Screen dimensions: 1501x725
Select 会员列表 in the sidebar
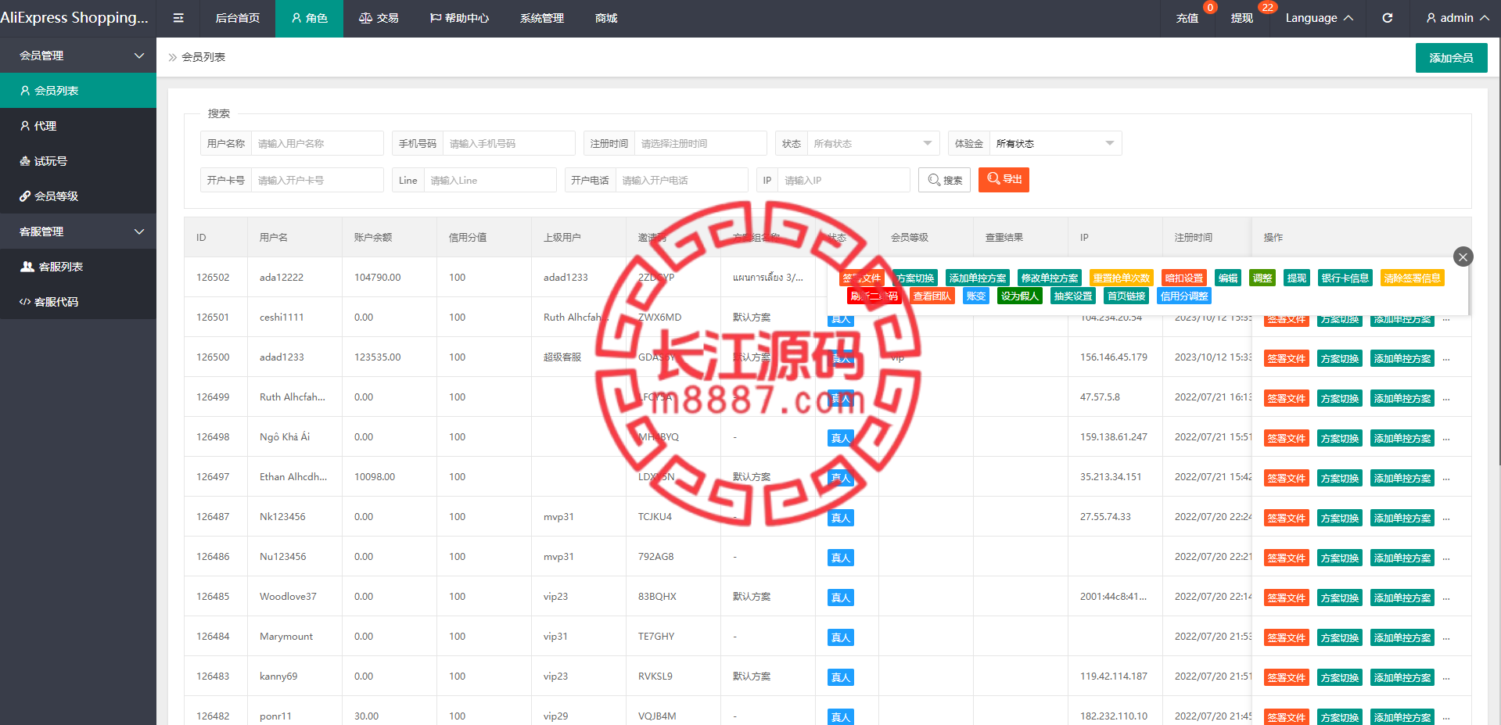coord(78,91)
